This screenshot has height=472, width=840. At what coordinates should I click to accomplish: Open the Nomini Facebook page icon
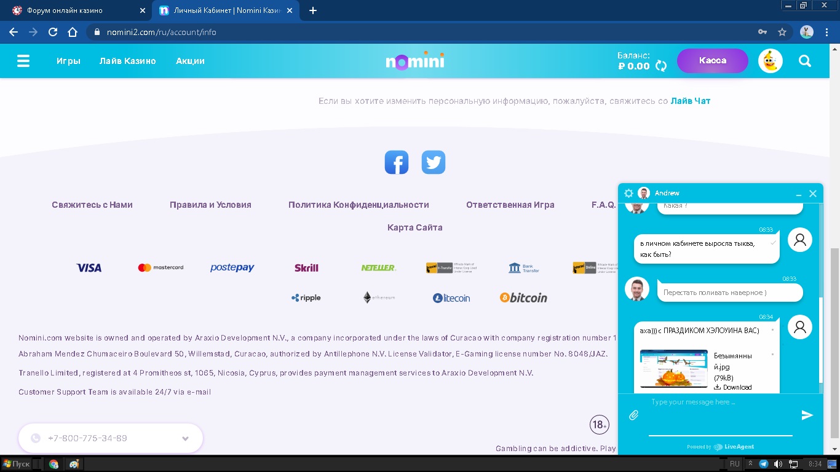click(397, 162)
